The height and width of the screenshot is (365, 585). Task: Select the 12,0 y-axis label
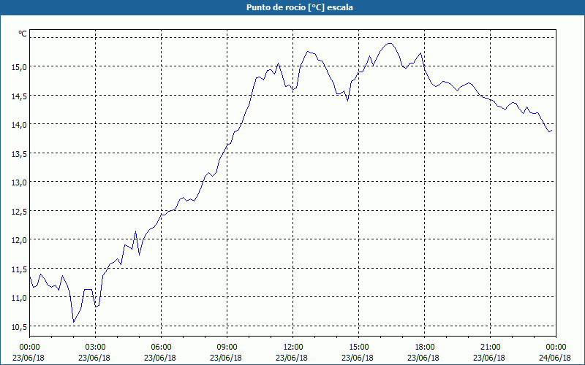point(20,240)
